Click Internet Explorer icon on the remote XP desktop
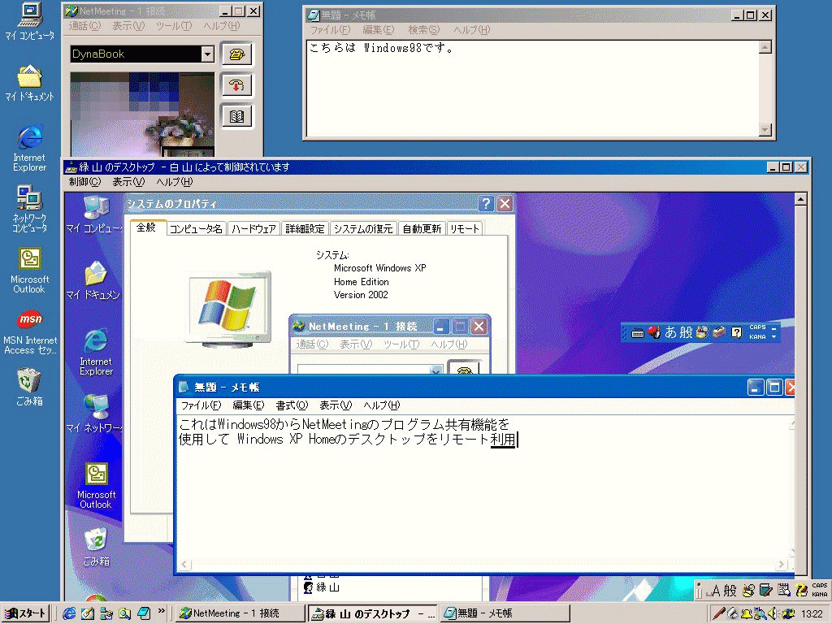 pos(96,353)
